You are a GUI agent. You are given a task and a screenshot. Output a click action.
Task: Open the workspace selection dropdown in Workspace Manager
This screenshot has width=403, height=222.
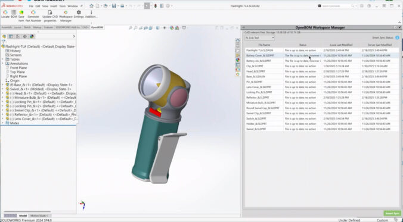[259, 37]
